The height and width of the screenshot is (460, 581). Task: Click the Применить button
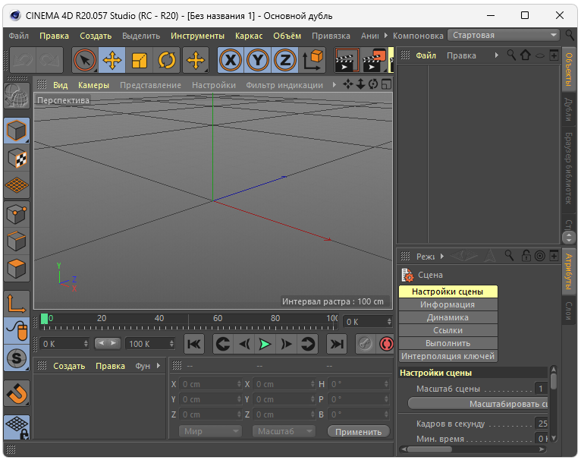[x=358, y=431]
